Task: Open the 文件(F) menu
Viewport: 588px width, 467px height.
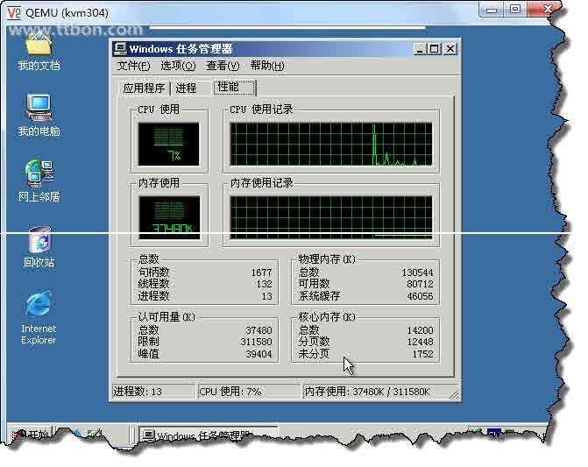Action: 133,66
